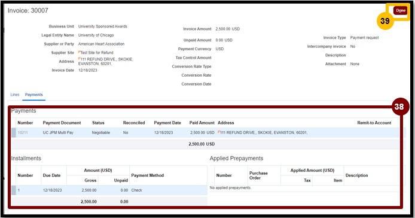This screenshot has height=218, width=415.
Task: Click the Negotiable status cell
Action: pyautogui.click(x=101, y=132)
